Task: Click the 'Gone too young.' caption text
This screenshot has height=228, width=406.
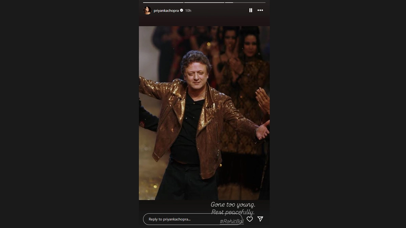Action: pos(233,204)
